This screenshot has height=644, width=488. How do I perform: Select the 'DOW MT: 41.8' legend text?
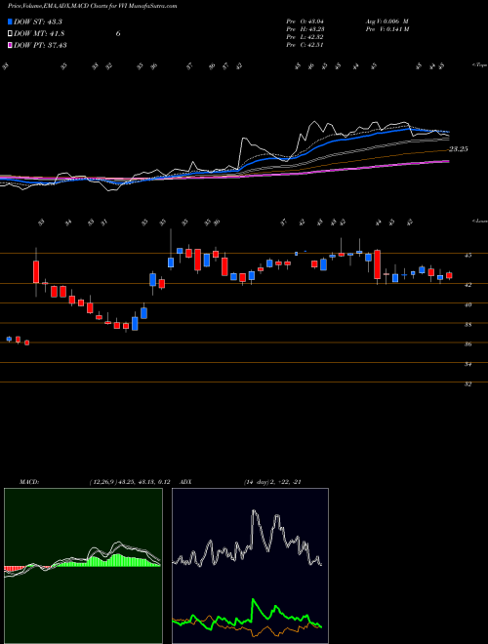(x=39, y=34)
